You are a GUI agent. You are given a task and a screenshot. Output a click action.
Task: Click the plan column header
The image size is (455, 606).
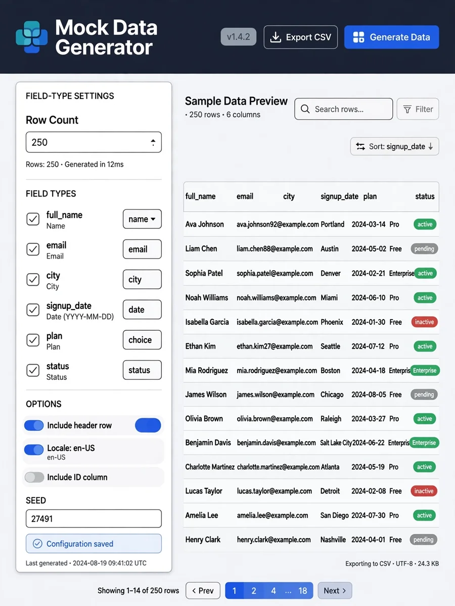click(x=370, y=196)
